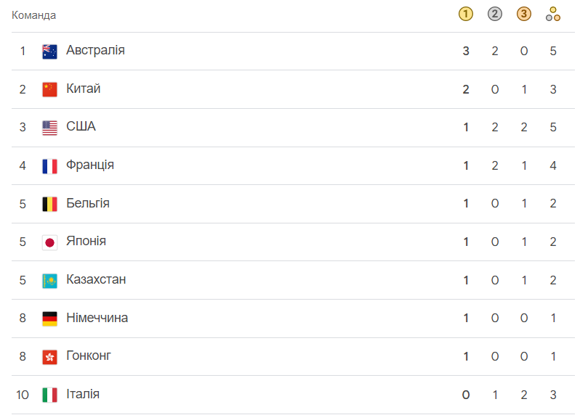Click the USA flag icon
The height and width of the screenshot is (415, 580).
(49, 128)
